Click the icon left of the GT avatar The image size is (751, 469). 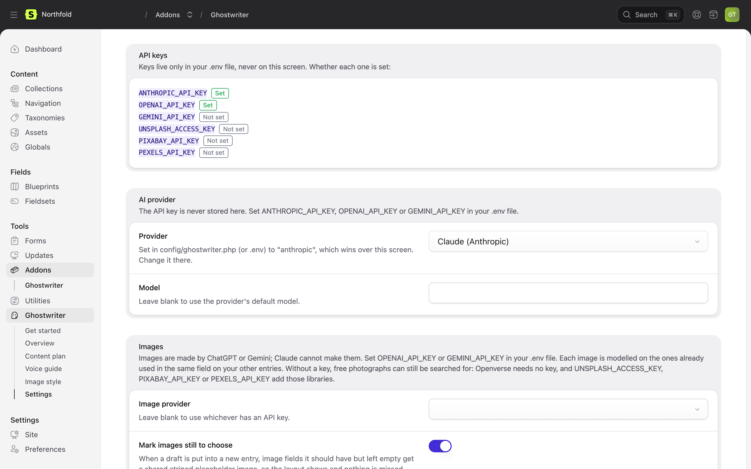click(x=713, y=15)
